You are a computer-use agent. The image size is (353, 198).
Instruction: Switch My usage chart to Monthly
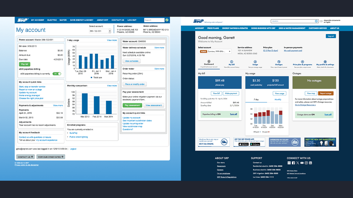pyautogui.click(x=278, y=99)
